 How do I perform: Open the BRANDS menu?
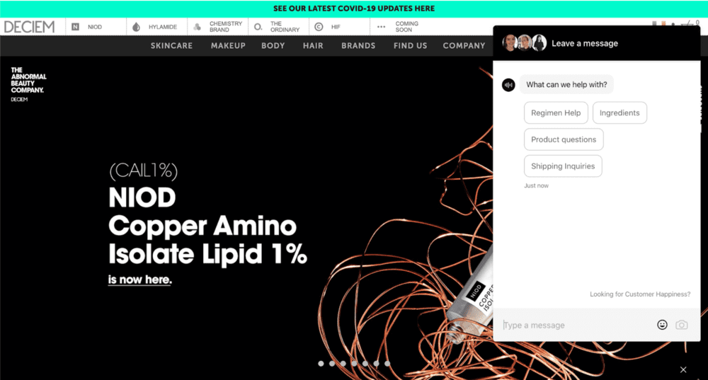(x=358, y=45)
